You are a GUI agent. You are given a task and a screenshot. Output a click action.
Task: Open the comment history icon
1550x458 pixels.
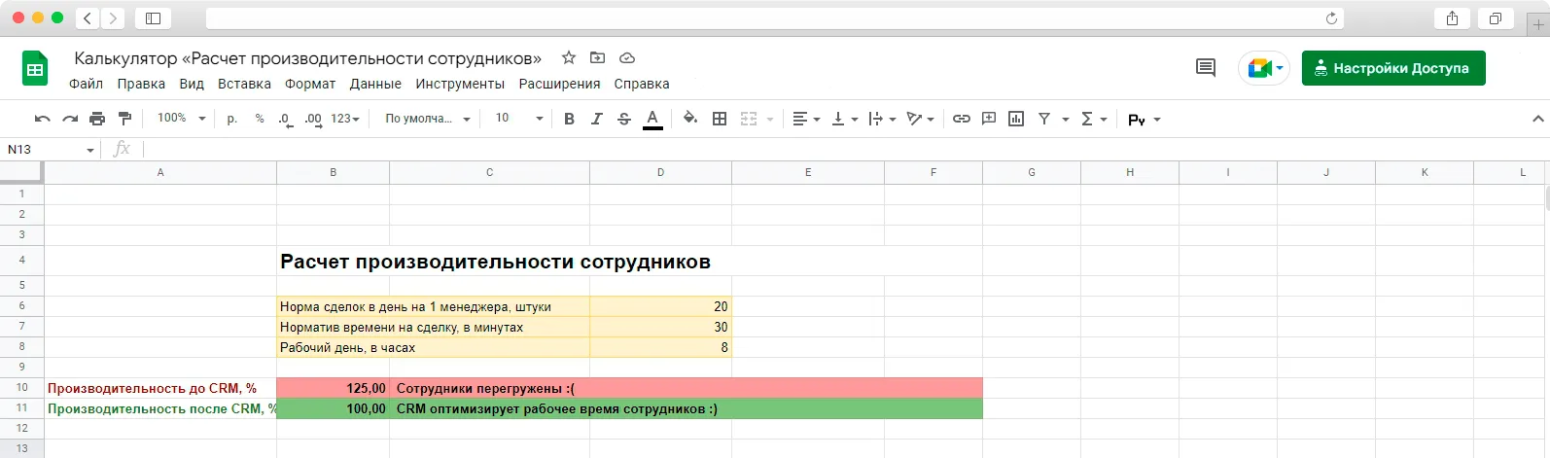(x=1206, y=68)
